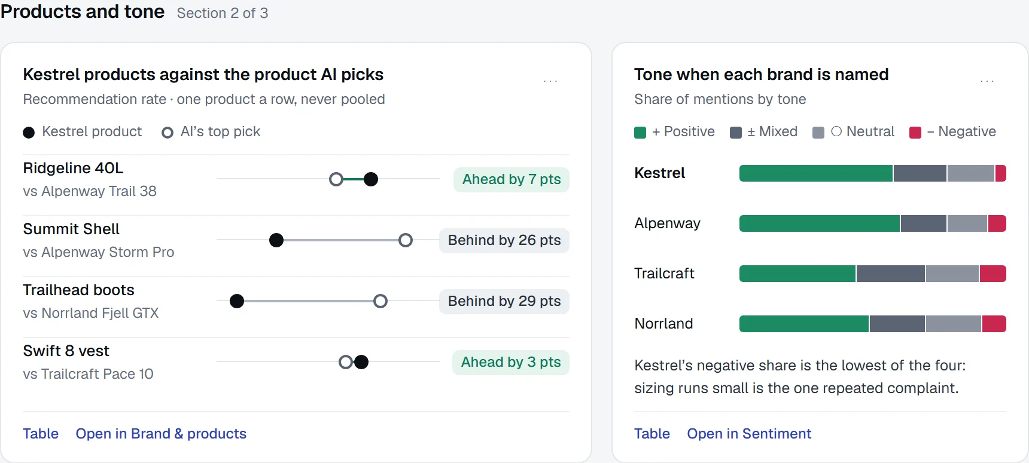
Task: Click Kestrel's dark mixed bar segment
Action: coord(920,173)
